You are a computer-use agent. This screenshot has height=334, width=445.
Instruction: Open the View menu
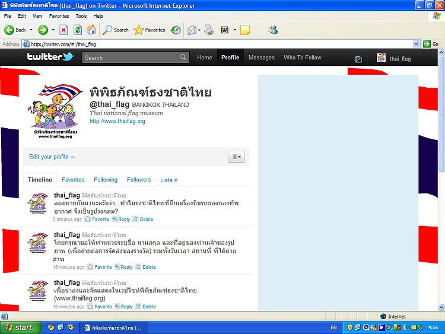37,16
